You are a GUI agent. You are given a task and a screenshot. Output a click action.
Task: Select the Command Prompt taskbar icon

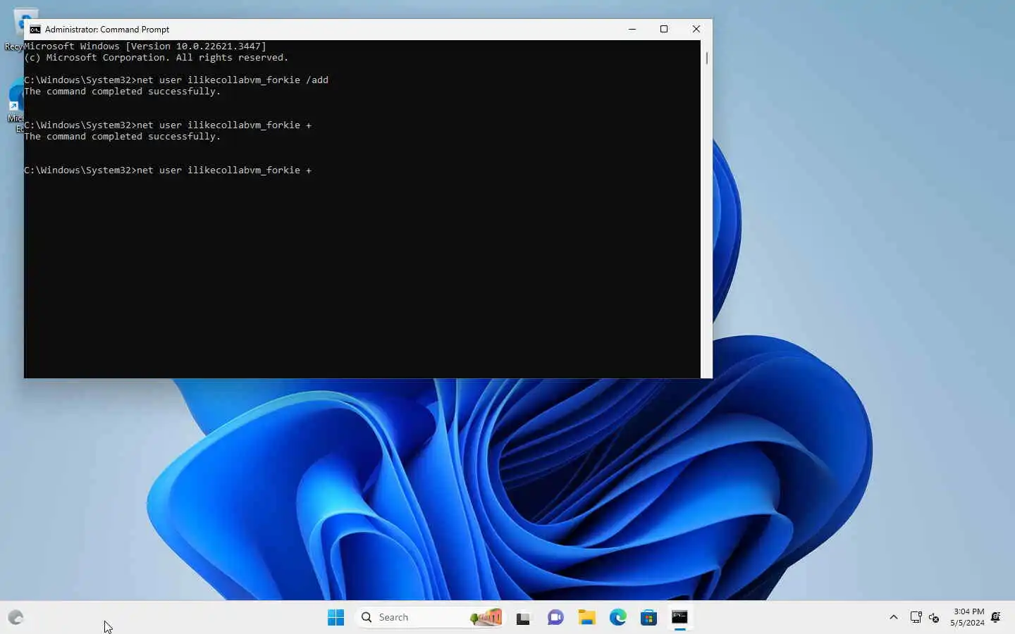[x=679, y=618]
